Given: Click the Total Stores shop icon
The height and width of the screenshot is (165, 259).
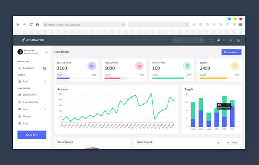Looking at the screenshot, I should point(187,66).
